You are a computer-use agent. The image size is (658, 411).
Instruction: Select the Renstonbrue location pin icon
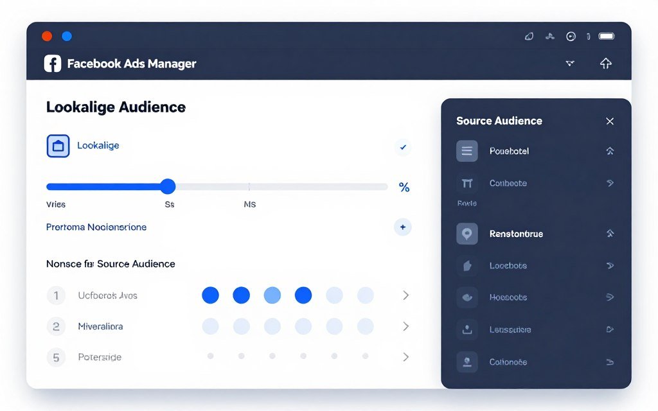(x=467, y=233)
